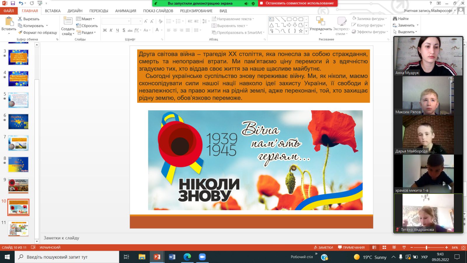Expand shapes gallery more arrow
This screenshot has width=467, height=263.
(306, 31)
